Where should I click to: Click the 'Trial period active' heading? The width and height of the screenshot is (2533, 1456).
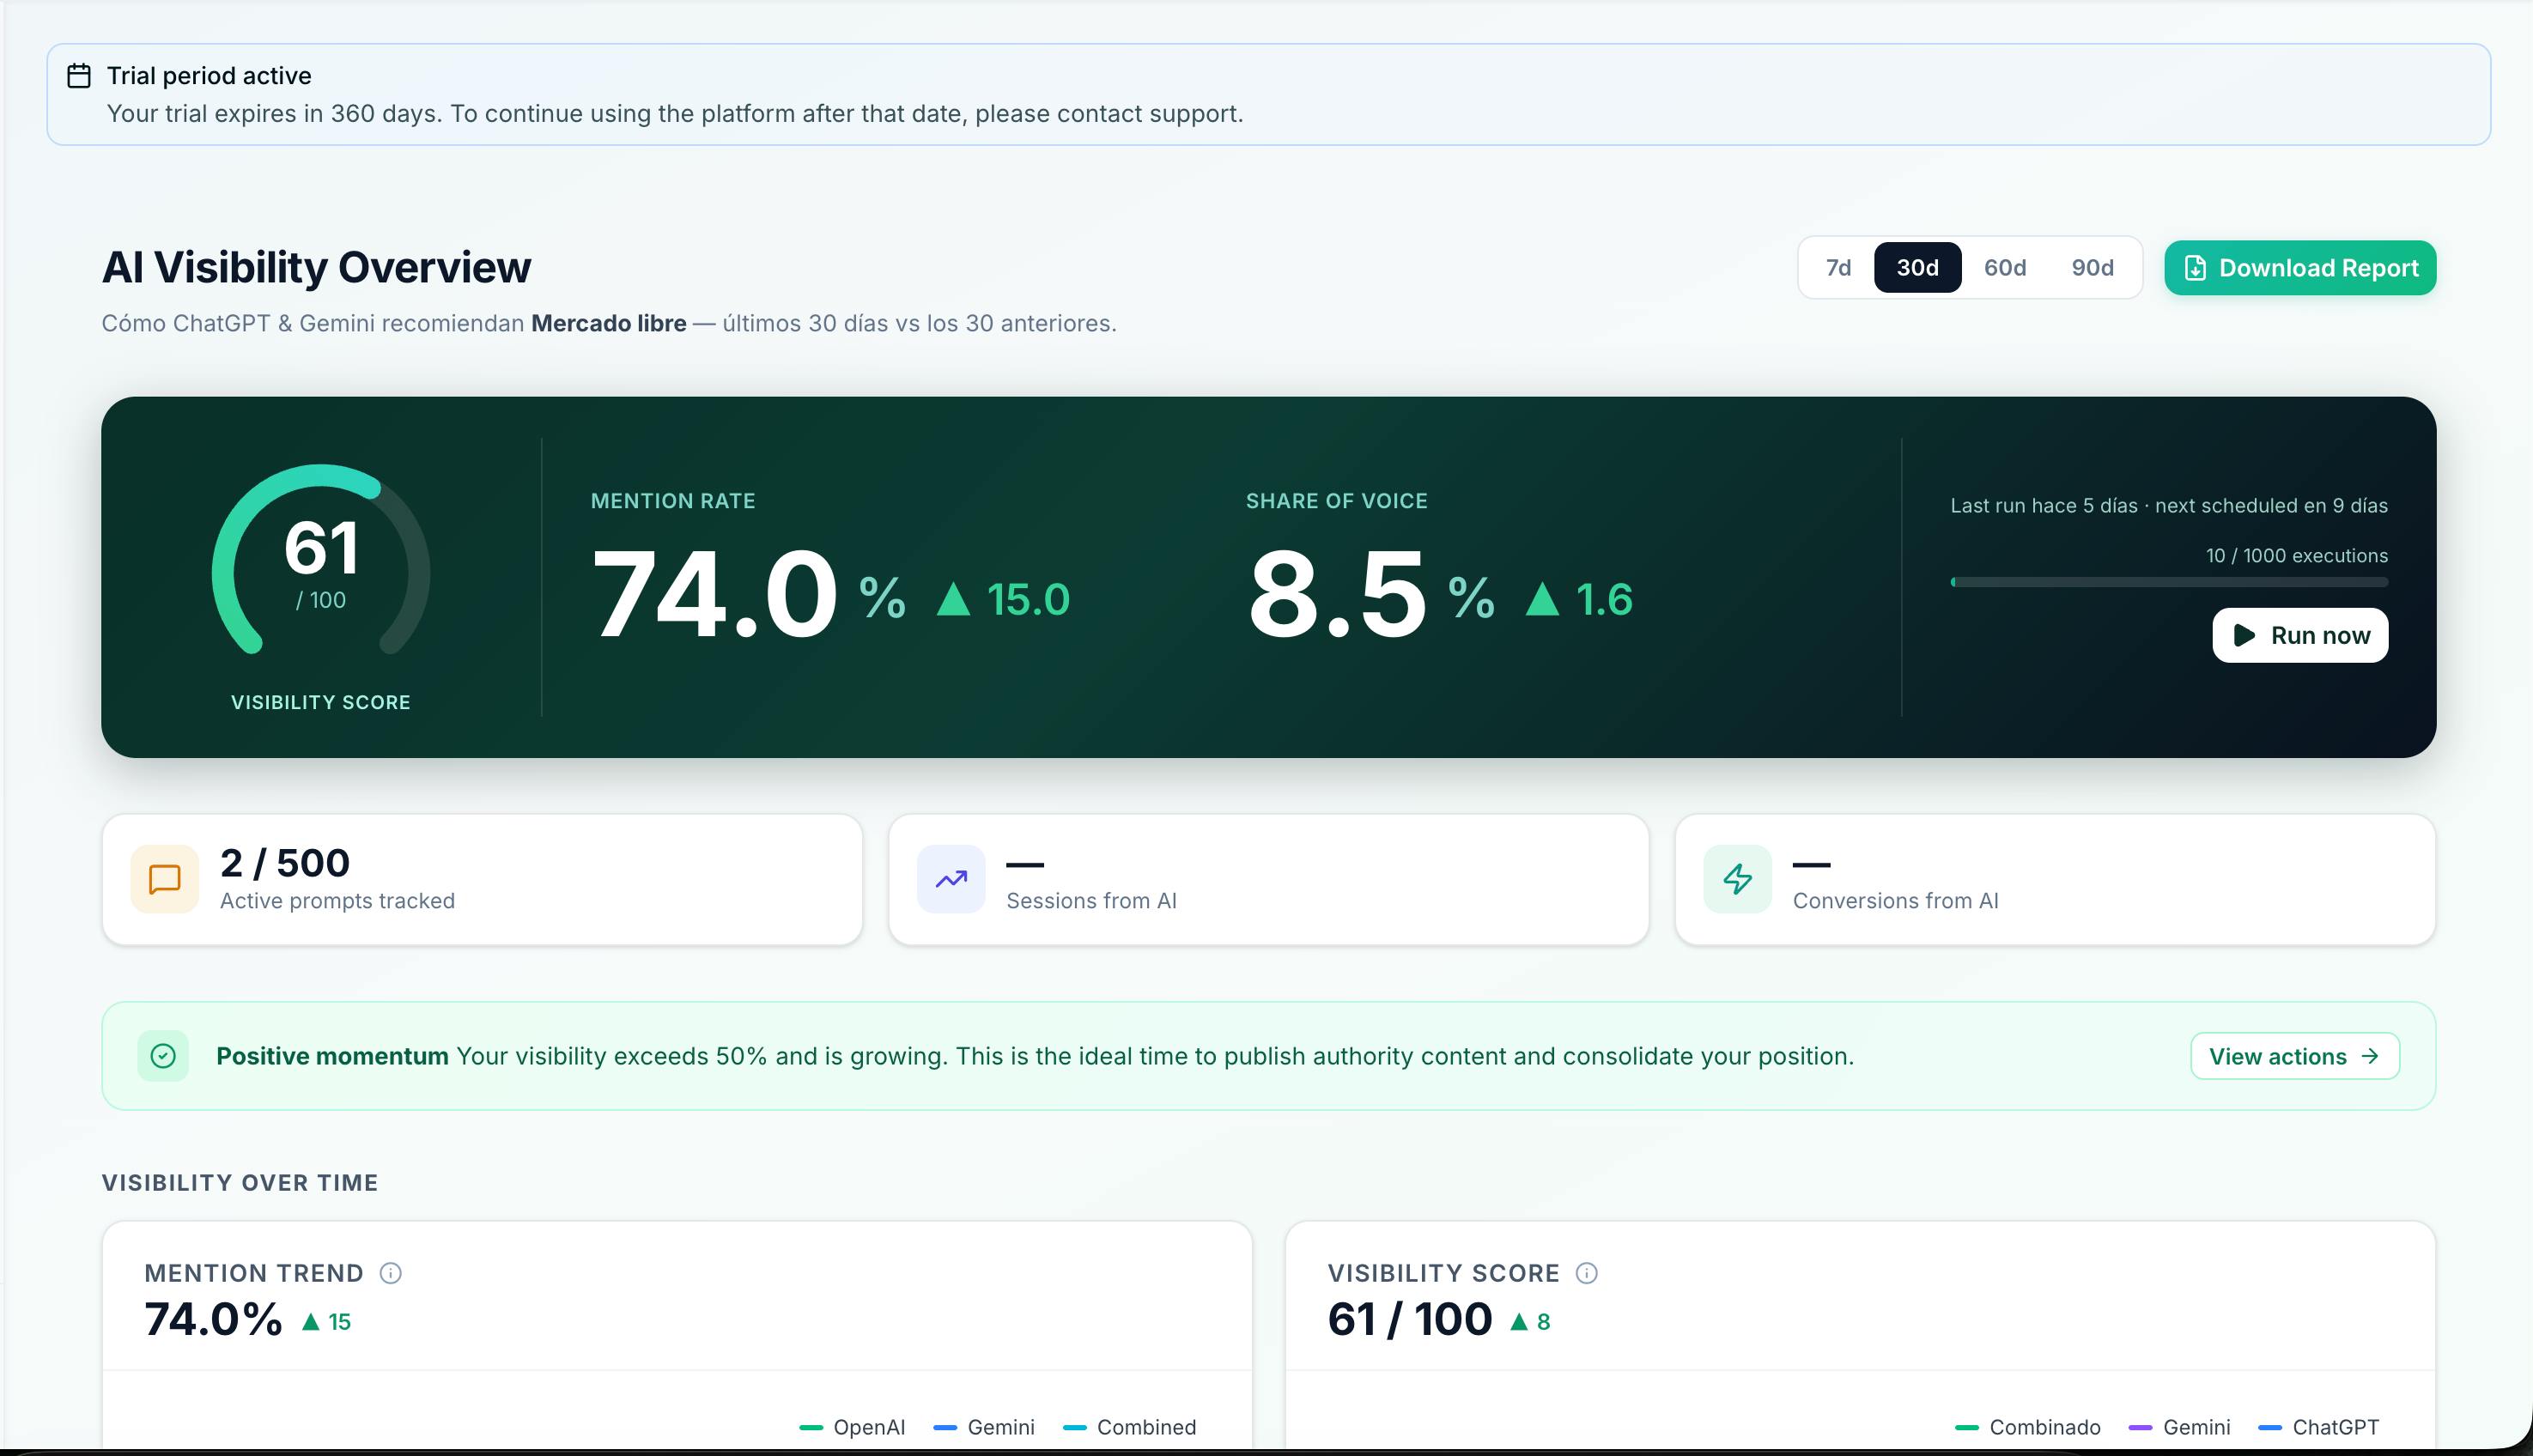point(209,76)
